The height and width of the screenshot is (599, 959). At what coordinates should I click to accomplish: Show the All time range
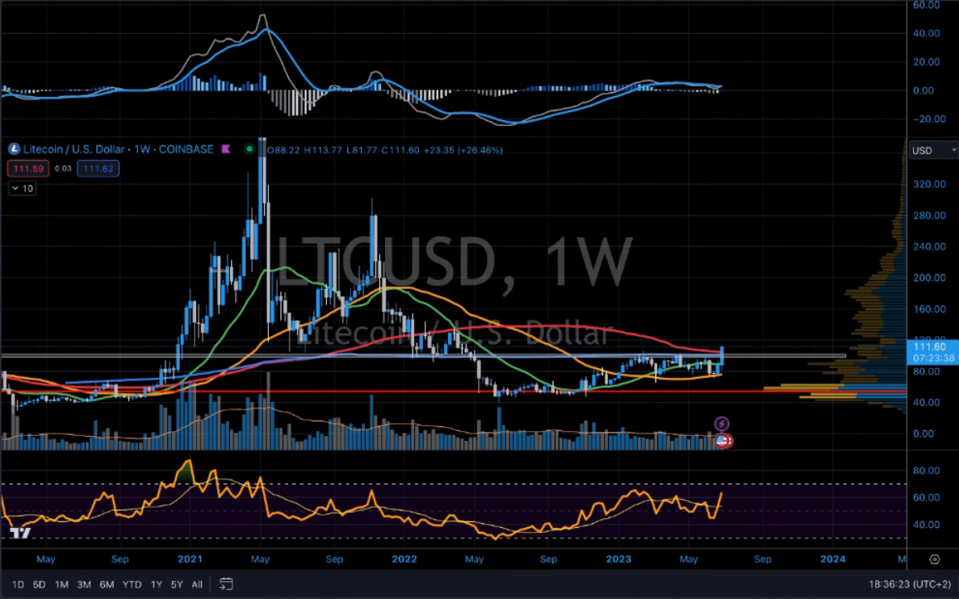click(x=197, y=584)
